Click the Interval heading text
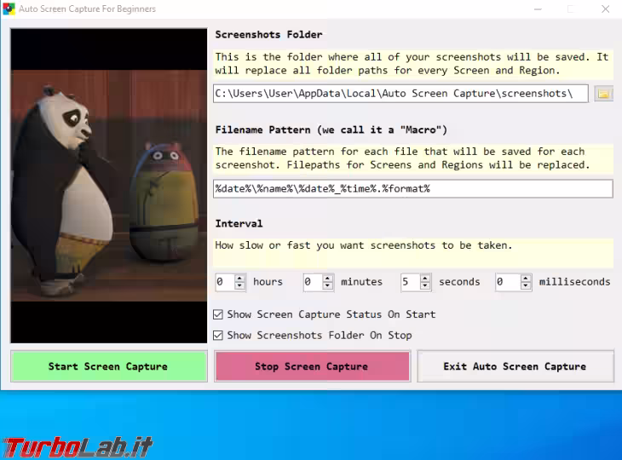The height and width of the screenshot is (460, 622). pyautogui.click(x=239, y=224)
